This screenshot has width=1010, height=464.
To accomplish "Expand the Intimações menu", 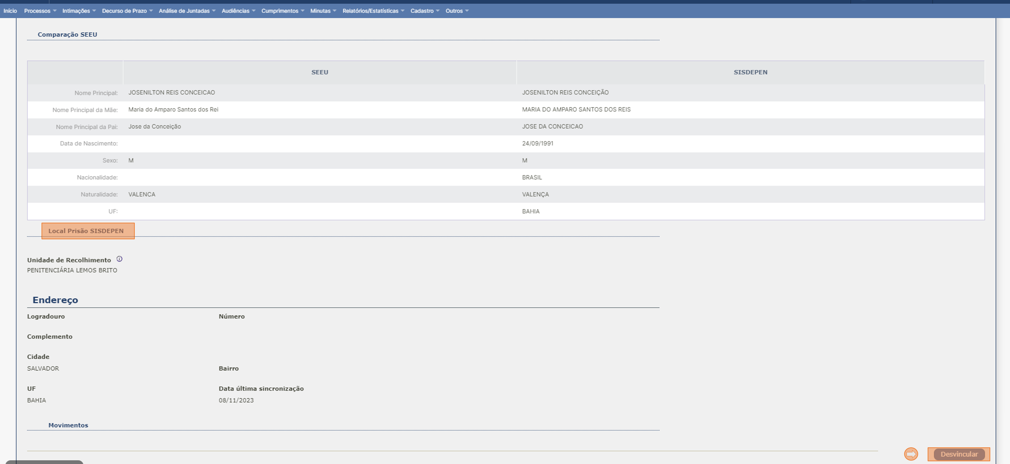I will [x=79, y=11].
